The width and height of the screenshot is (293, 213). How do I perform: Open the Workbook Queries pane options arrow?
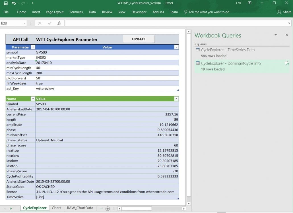[x=275, y=35]
